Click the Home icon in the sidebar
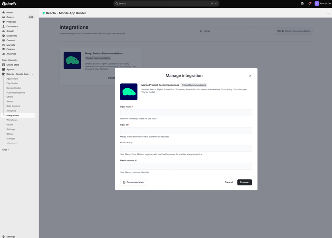The width and height of the screenshot is (332, 238). [3, 13]
